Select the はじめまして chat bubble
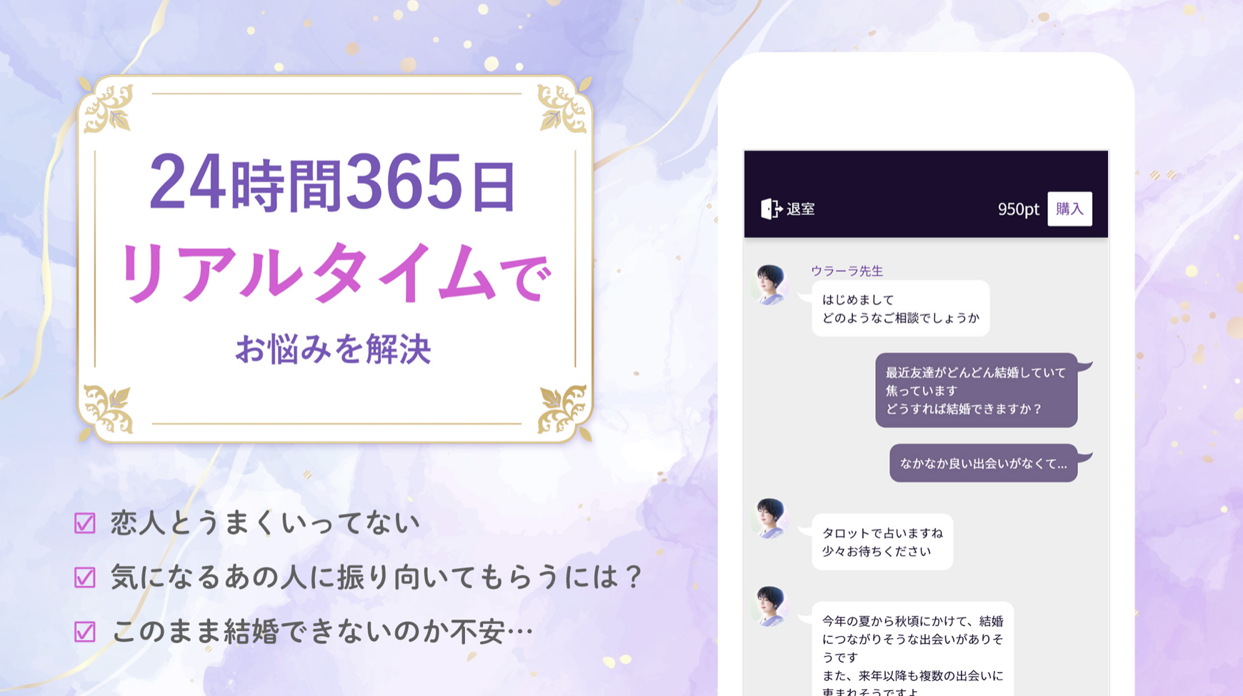Viewport: 1243px width, 696px height. [x=900, y=309]
